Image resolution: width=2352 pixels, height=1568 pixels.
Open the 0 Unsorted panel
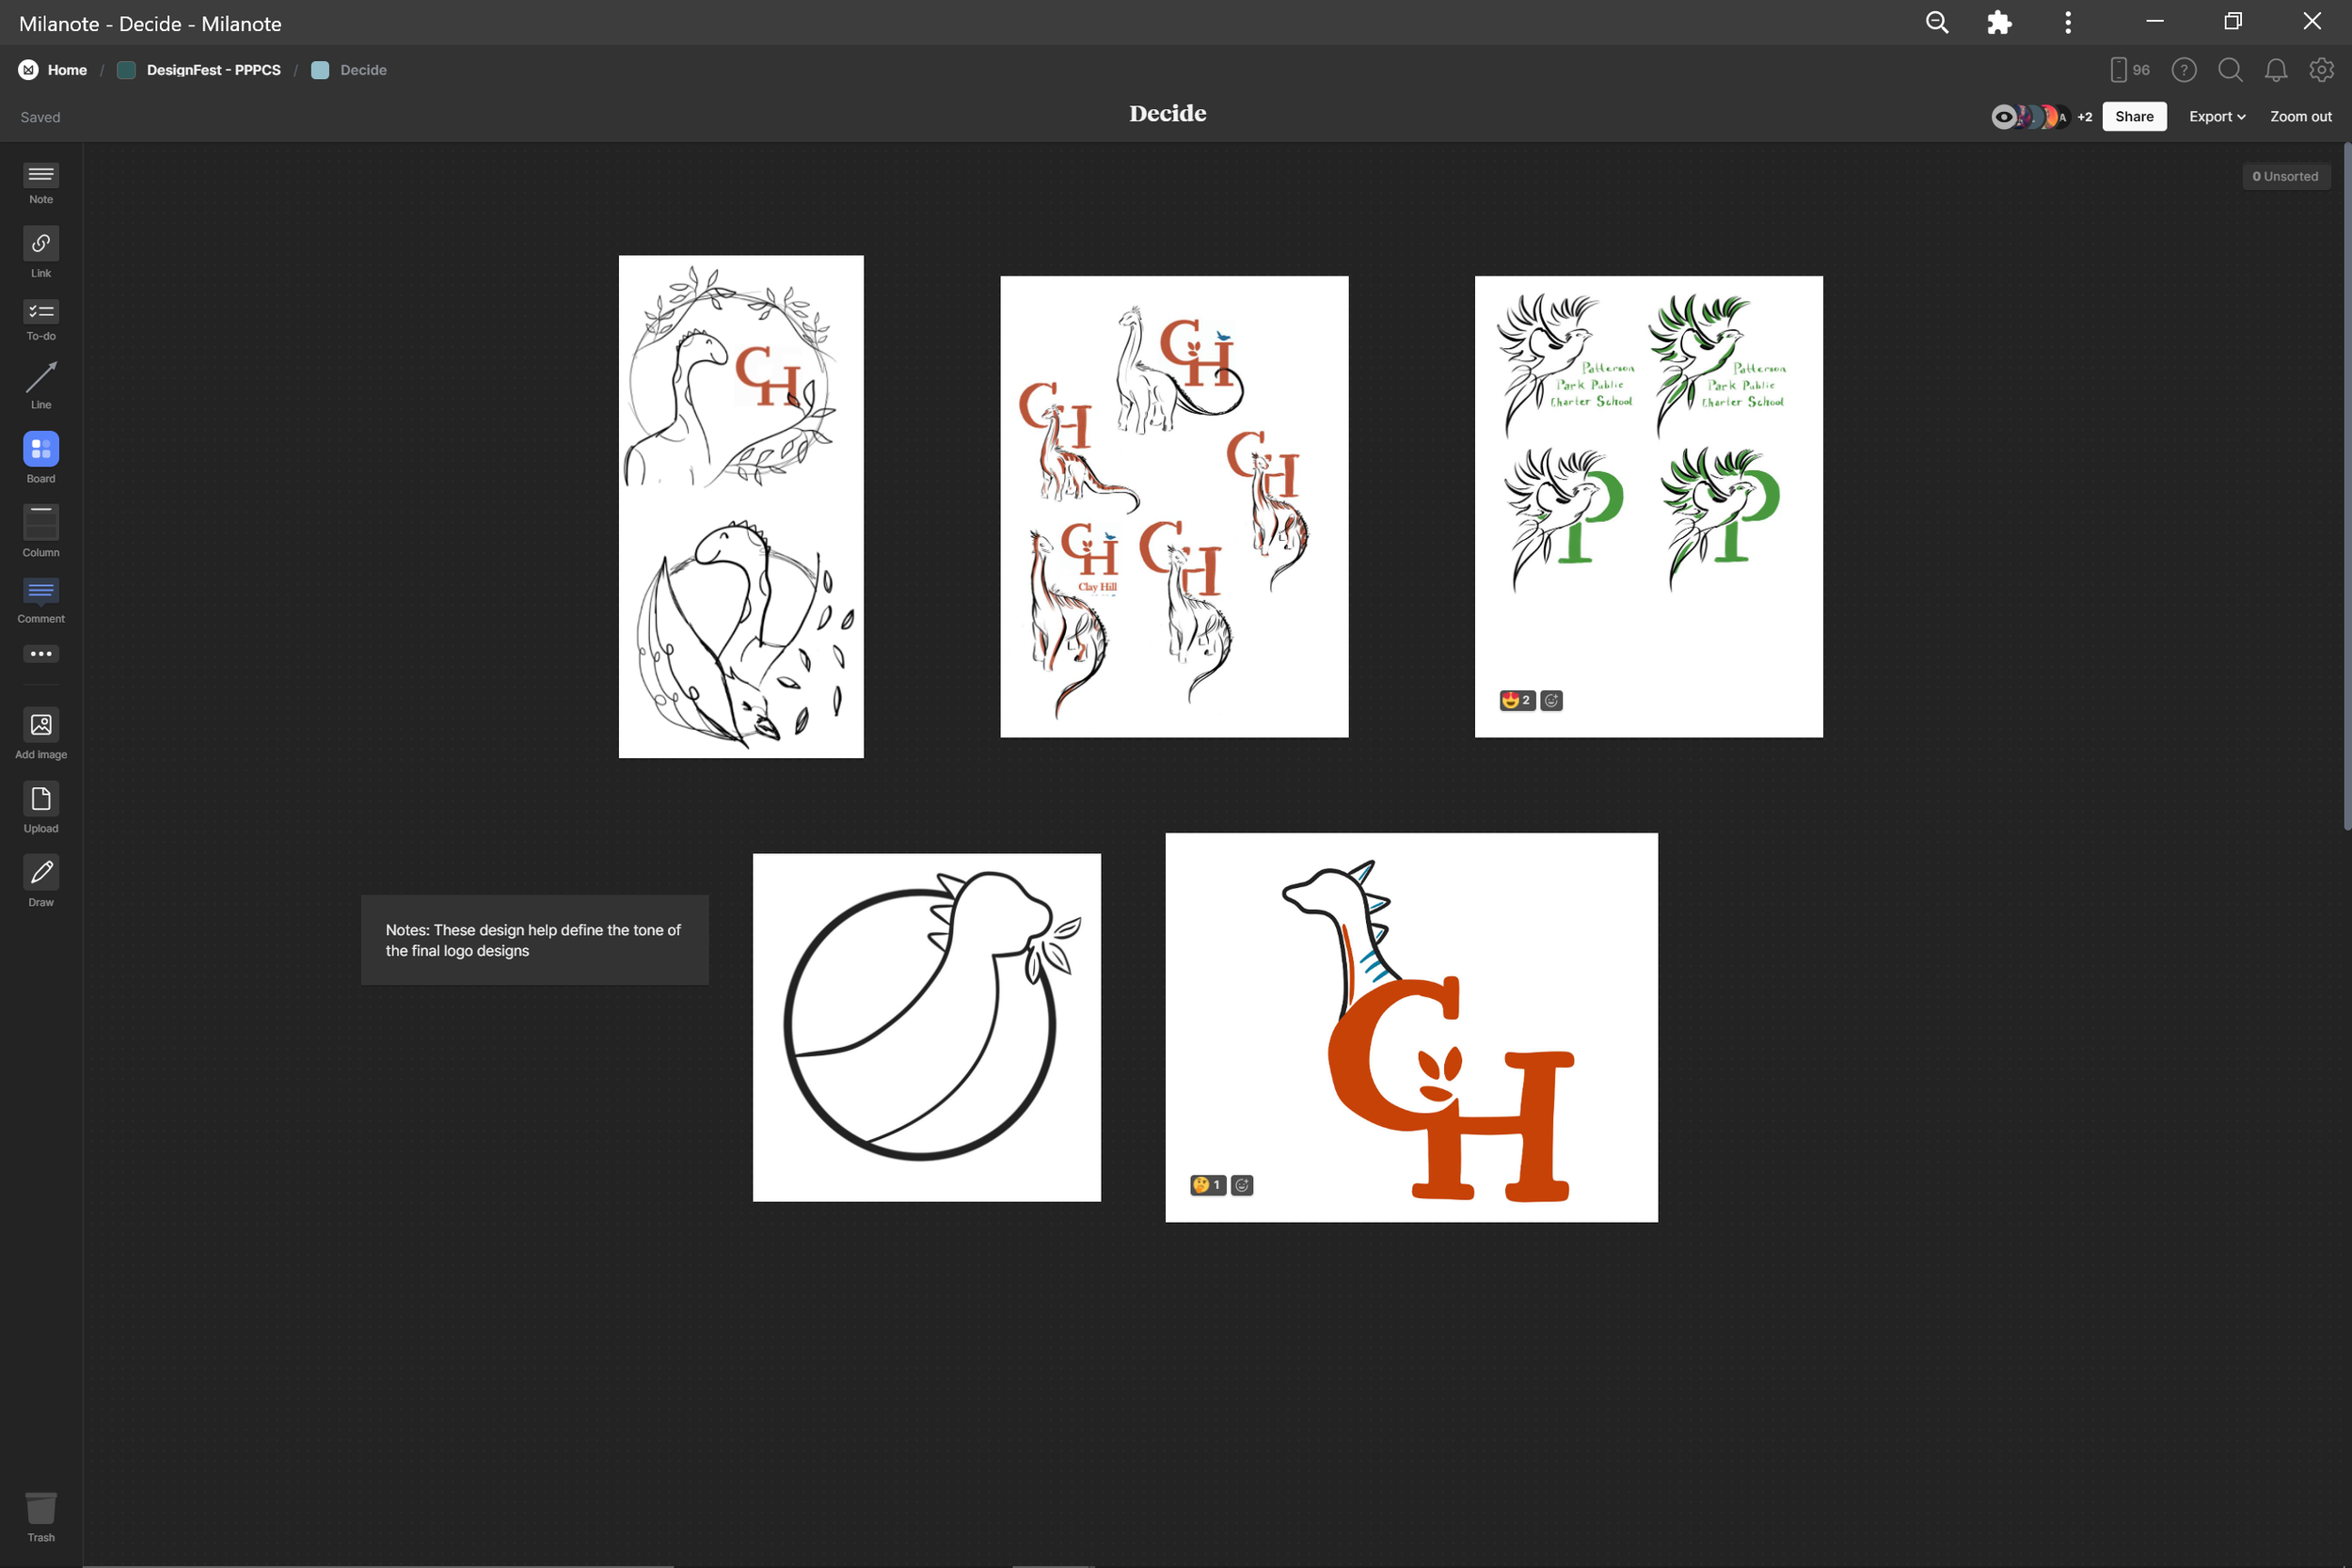2285,176
